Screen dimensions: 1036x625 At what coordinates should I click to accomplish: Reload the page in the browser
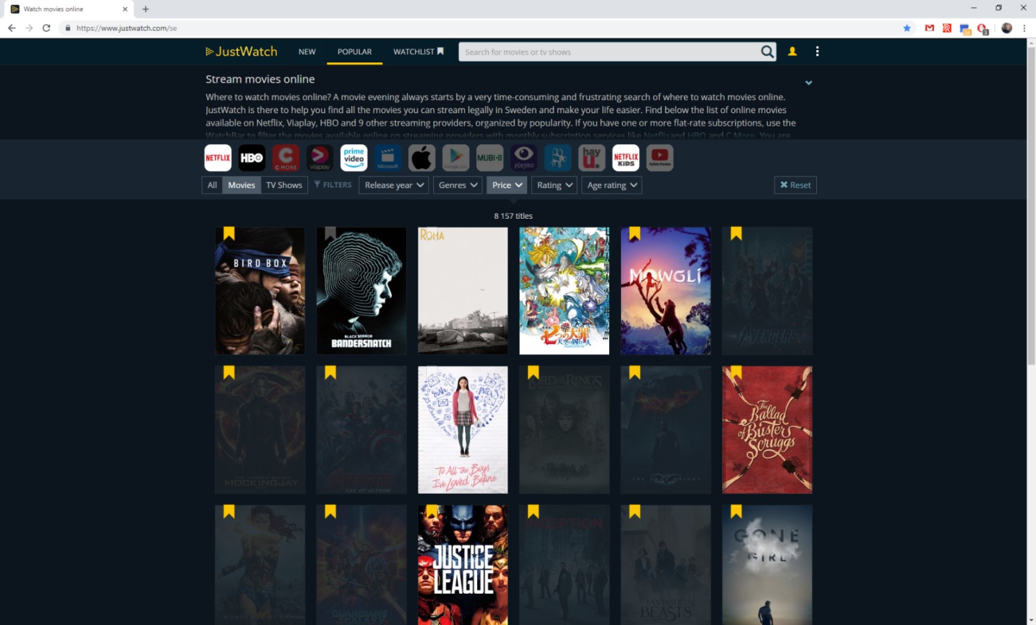click(46, 28)
